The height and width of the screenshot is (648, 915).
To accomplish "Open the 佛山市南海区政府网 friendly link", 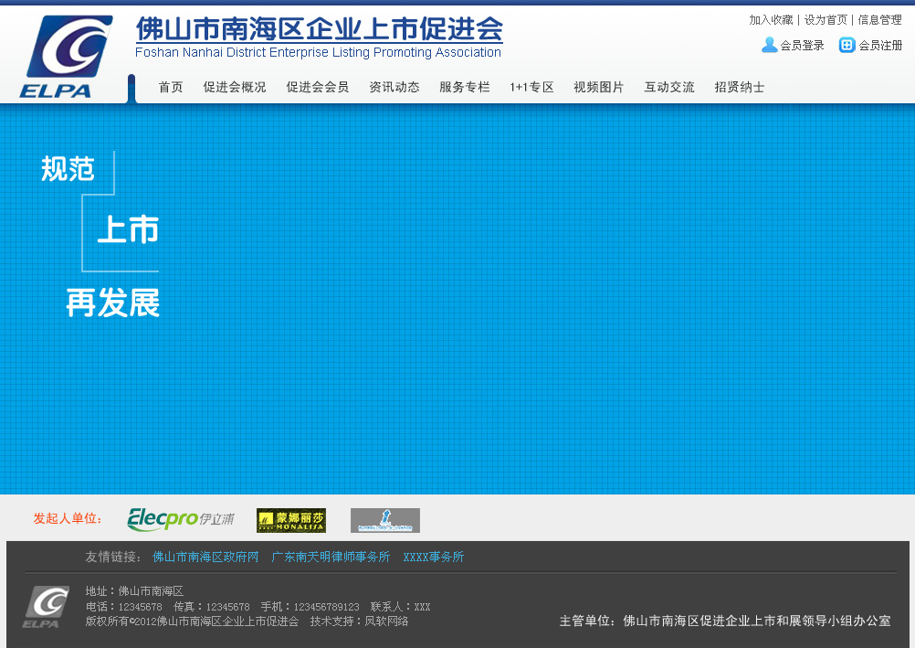I will [205, 557].
